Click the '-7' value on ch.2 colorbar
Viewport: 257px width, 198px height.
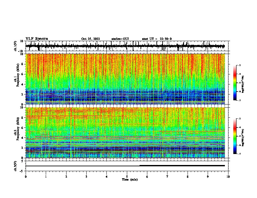[239, 154]
